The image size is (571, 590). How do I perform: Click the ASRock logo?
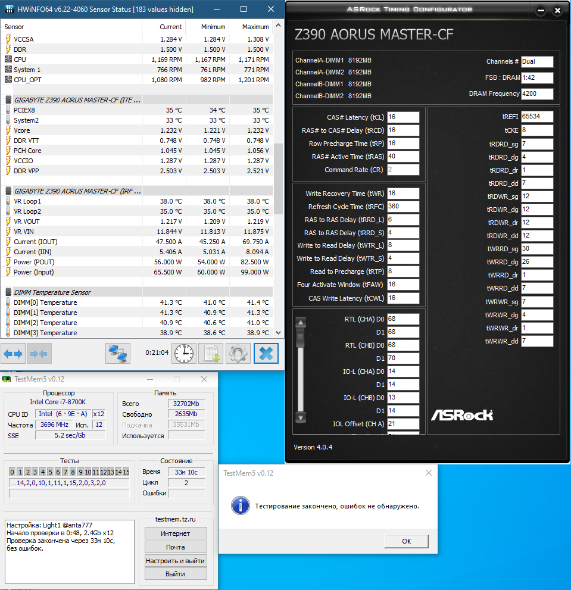pos(462,415)
